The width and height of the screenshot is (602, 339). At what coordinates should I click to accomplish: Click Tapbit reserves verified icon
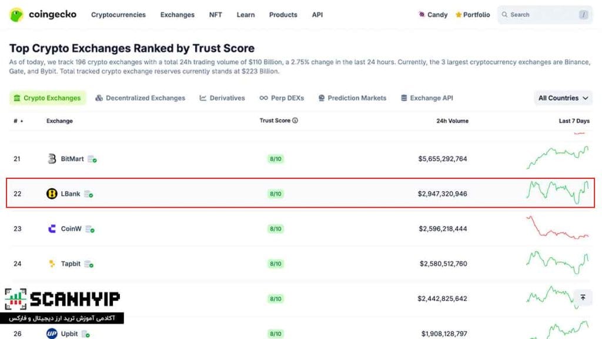pos(89,264)
